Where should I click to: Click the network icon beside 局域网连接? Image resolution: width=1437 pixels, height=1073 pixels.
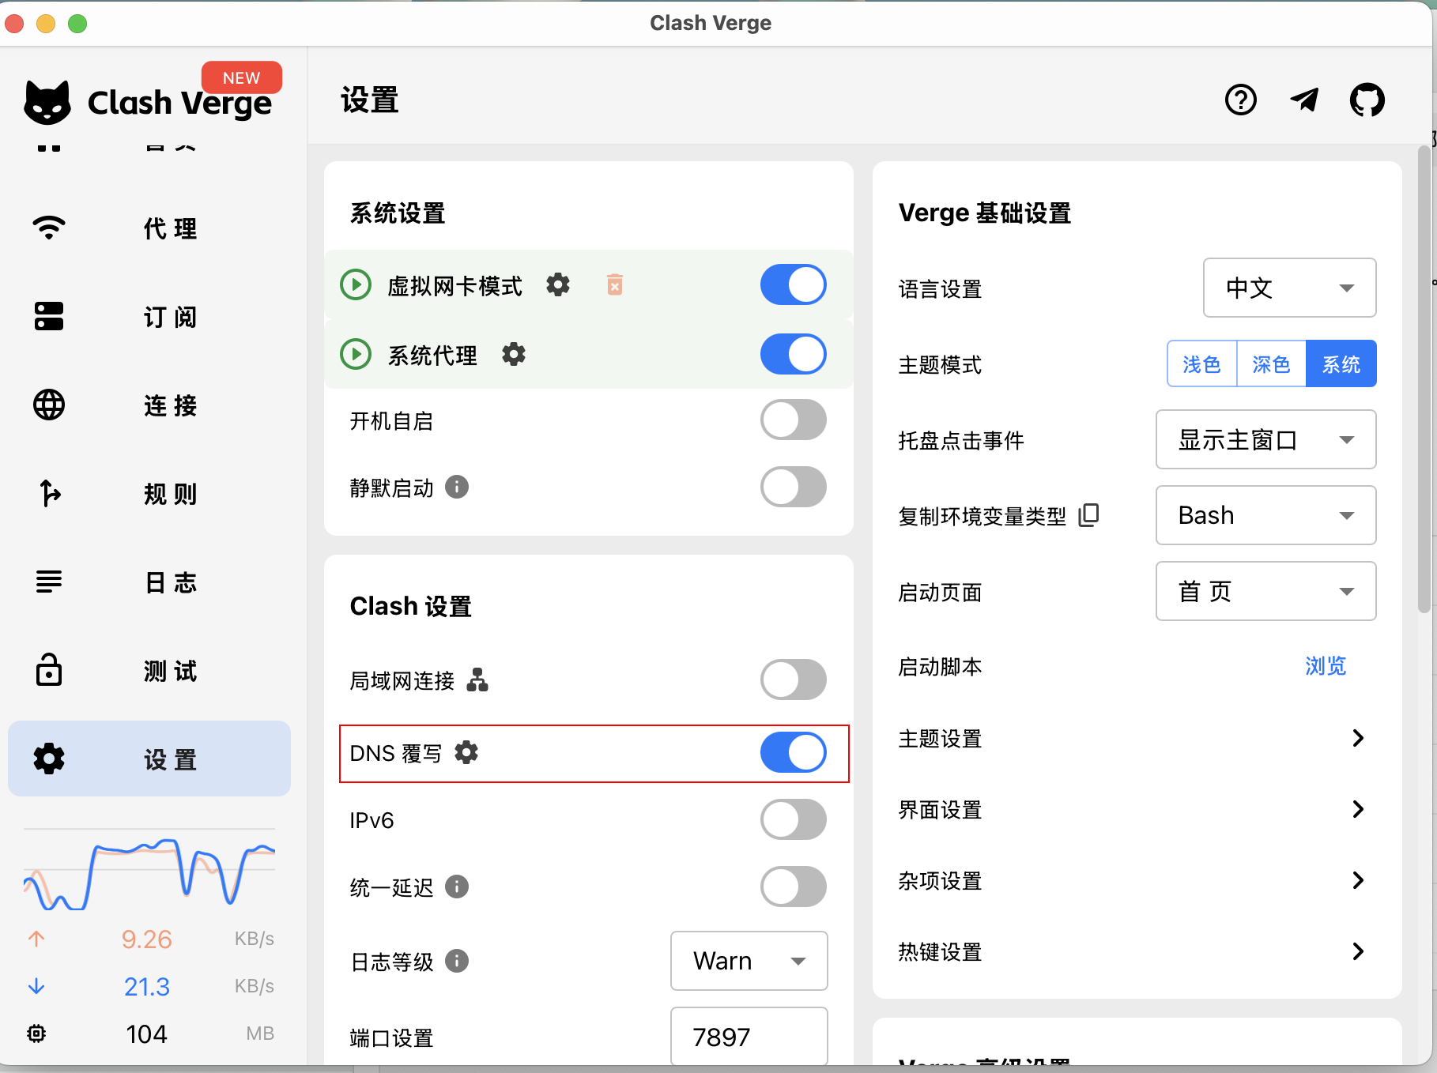click(x=477, y=680)
